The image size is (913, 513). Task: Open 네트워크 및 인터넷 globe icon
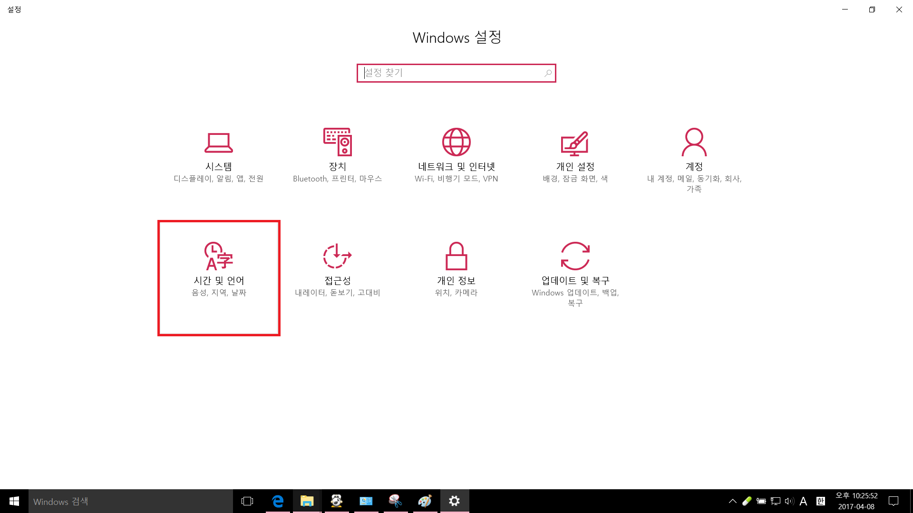point(456,142)
